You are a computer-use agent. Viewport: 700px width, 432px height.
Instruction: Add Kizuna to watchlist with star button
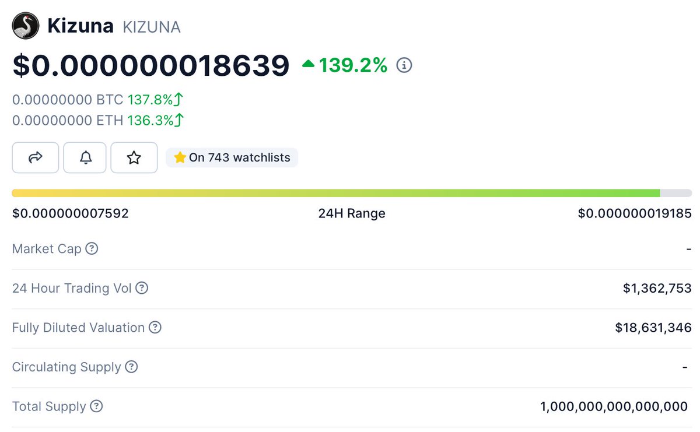pyautogui.click(x=134, y=157)
